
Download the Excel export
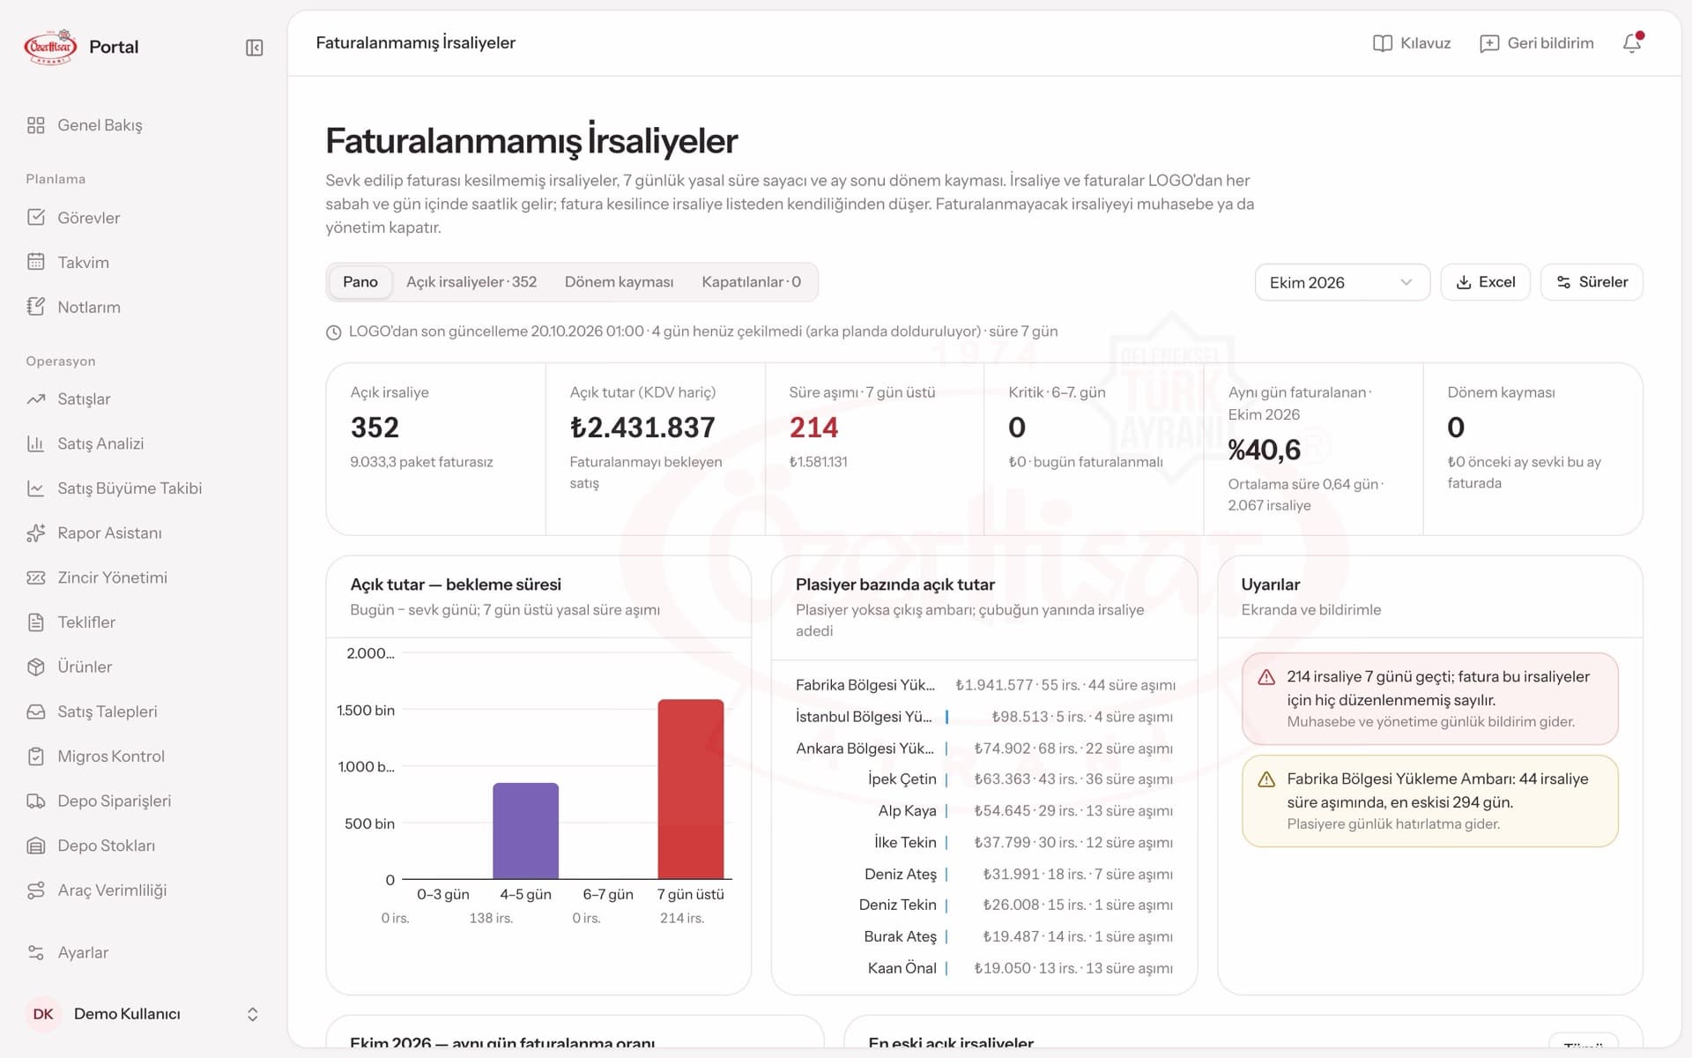pos(1485,282)
